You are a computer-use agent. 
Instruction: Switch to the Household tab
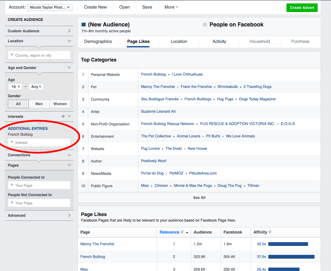point(260,42)
